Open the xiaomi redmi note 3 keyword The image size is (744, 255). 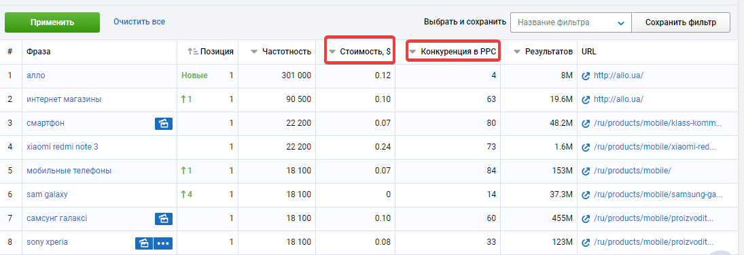62,147
